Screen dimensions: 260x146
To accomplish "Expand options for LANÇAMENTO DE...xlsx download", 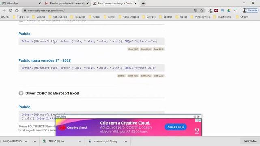I will click(35, 141).
